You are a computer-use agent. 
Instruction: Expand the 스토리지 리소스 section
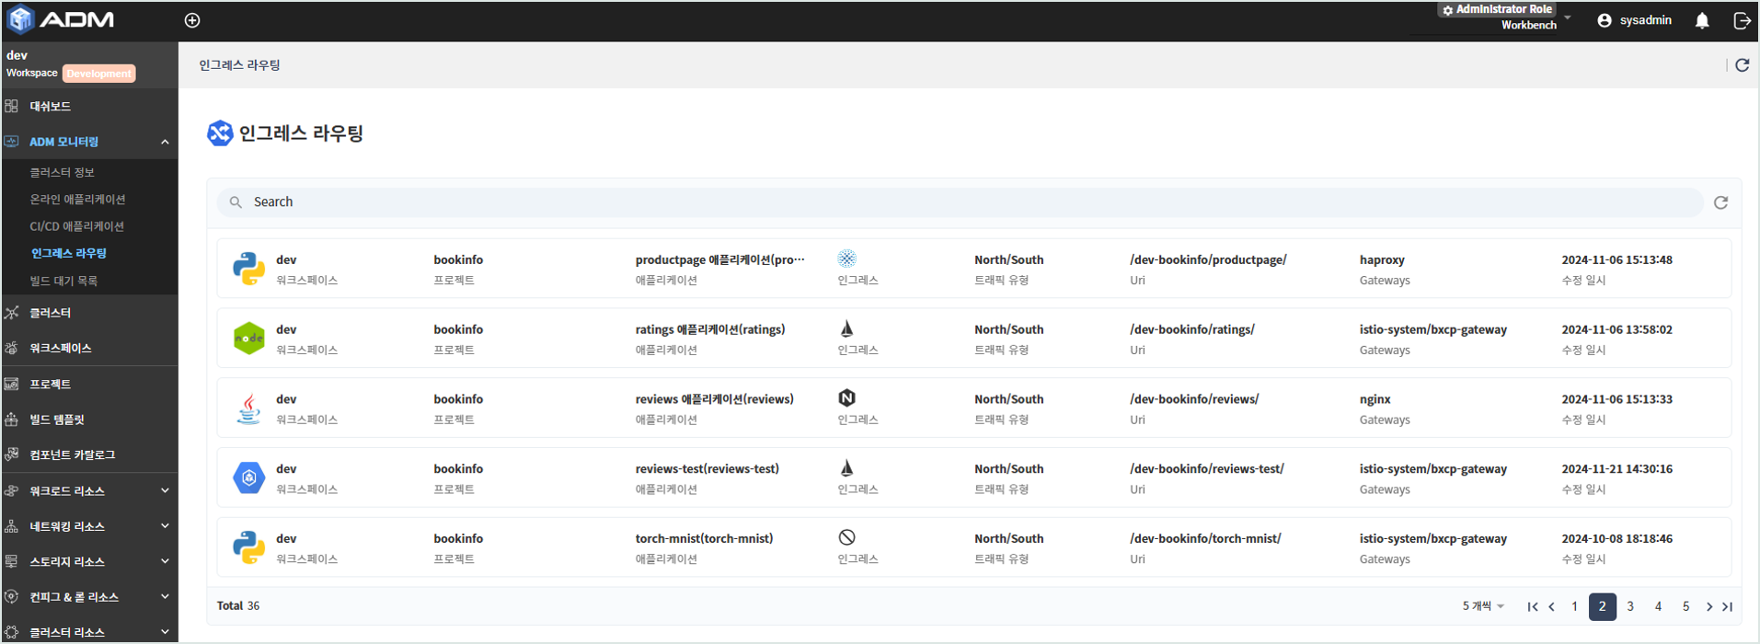(165, 561)
